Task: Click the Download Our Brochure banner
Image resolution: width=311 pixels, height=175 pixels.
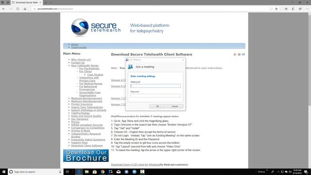Action: coord(86,156)
